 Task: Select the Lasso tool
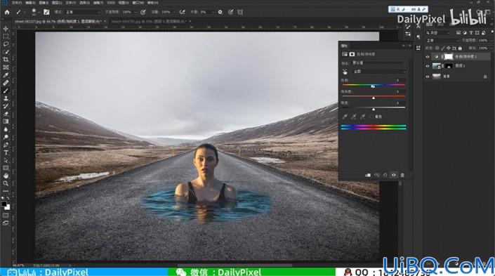click(x=6, y=44)
